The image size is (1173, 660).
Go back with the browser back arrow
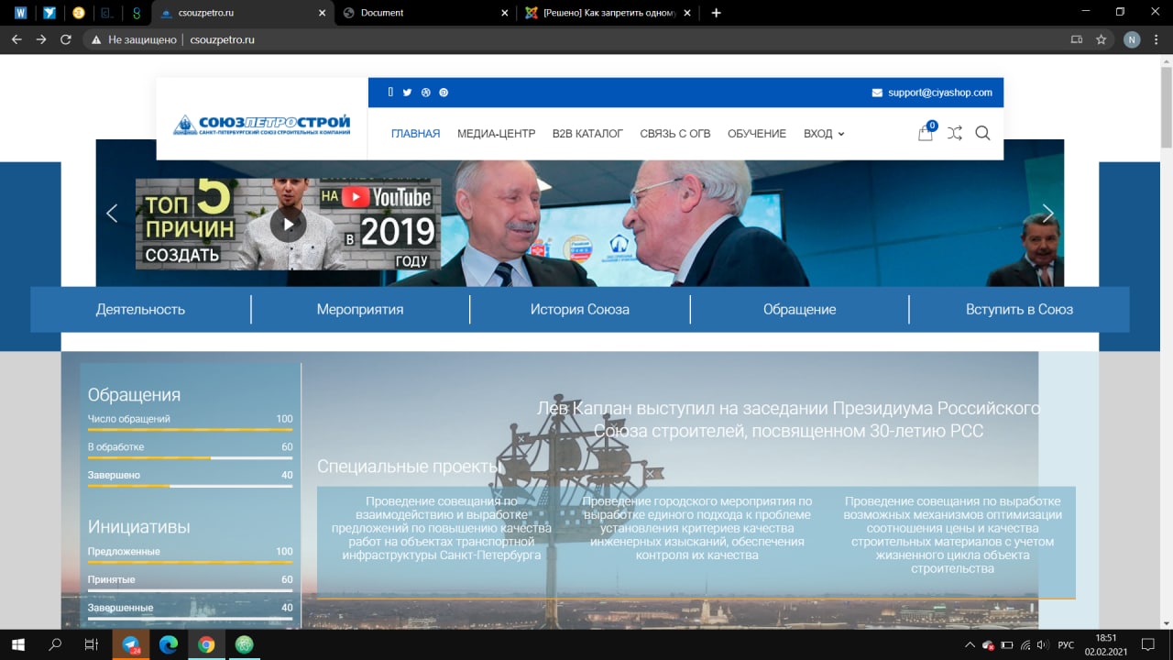pos(16,39)
